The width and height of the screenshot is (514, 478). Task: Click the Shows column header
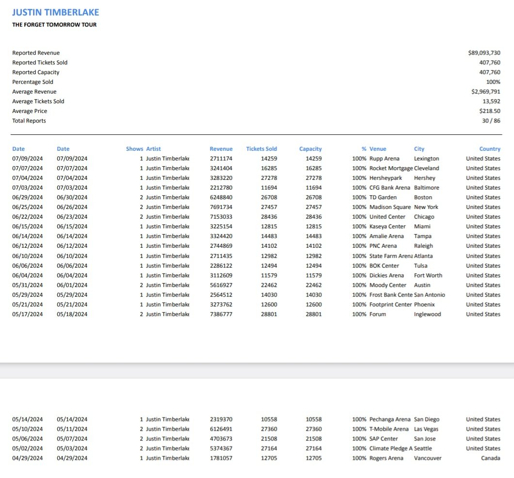tap(134, 149)
